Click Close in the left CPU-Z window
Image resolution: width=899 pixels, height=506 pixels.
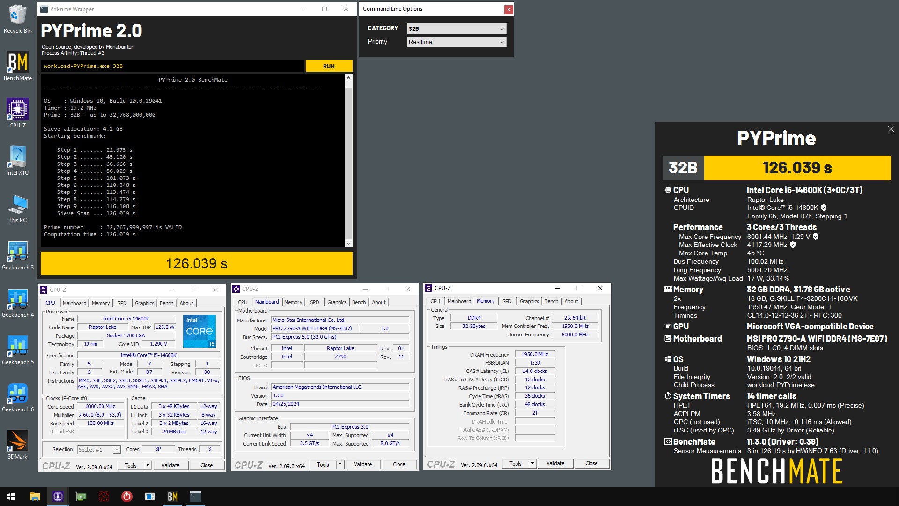coord(206,465)
